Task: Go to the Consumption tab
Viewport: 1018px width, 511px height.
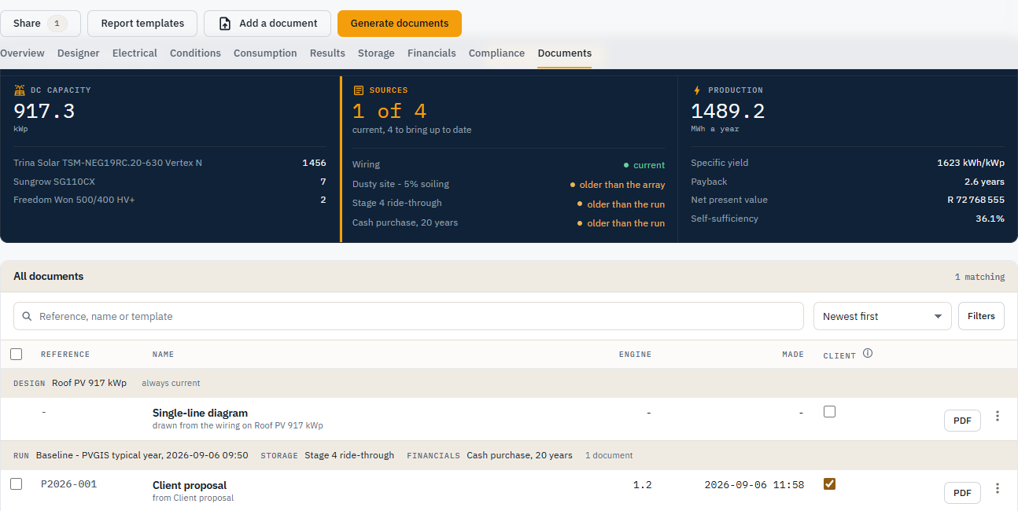Action: point(265,53)
